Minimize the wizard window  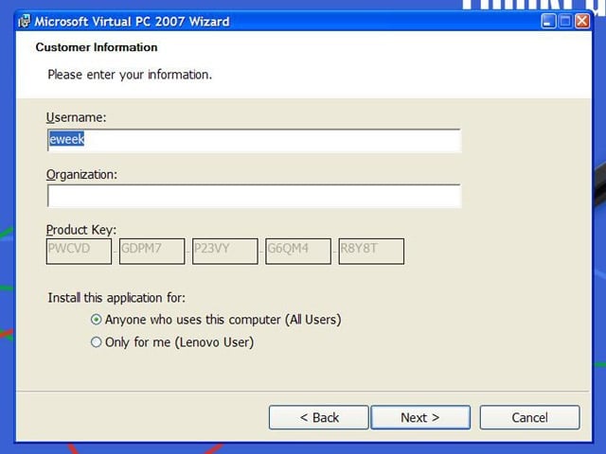click(548, 21)
